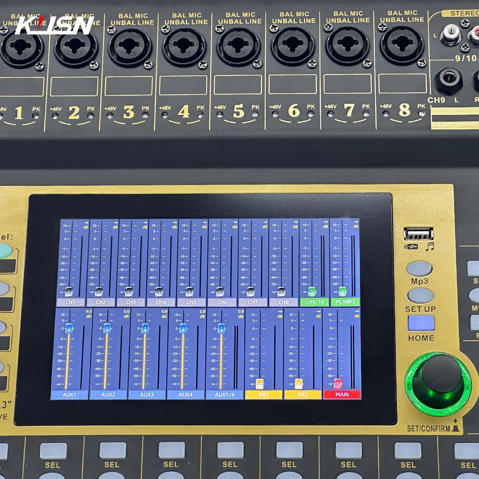Click the KUSN brand logo
Image resolution: width=479 pixels, height=479 pixels.
tap(55, 25)
